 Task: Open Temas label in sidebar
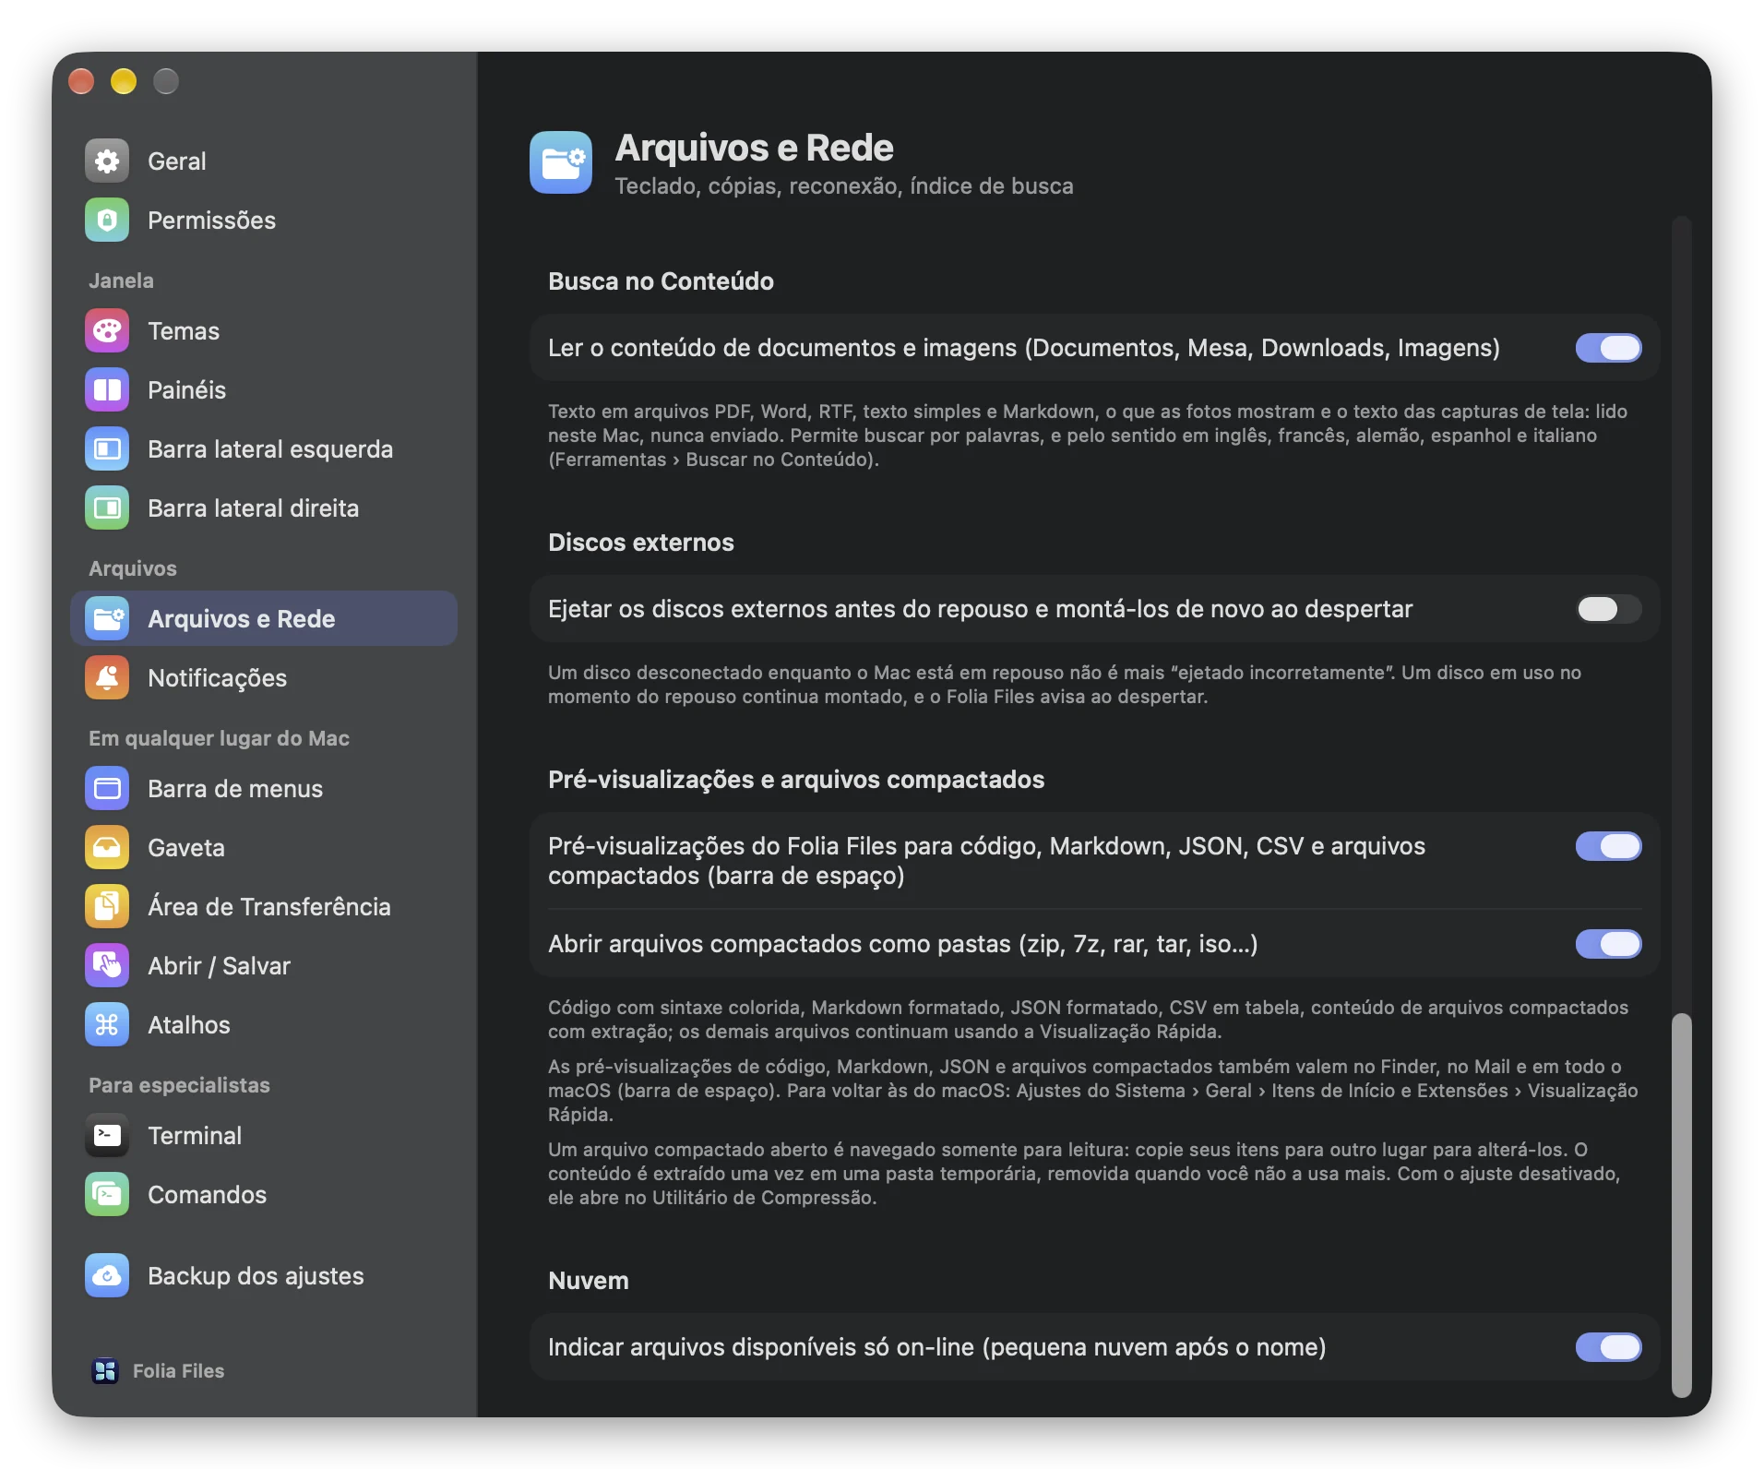pos(184,331)
